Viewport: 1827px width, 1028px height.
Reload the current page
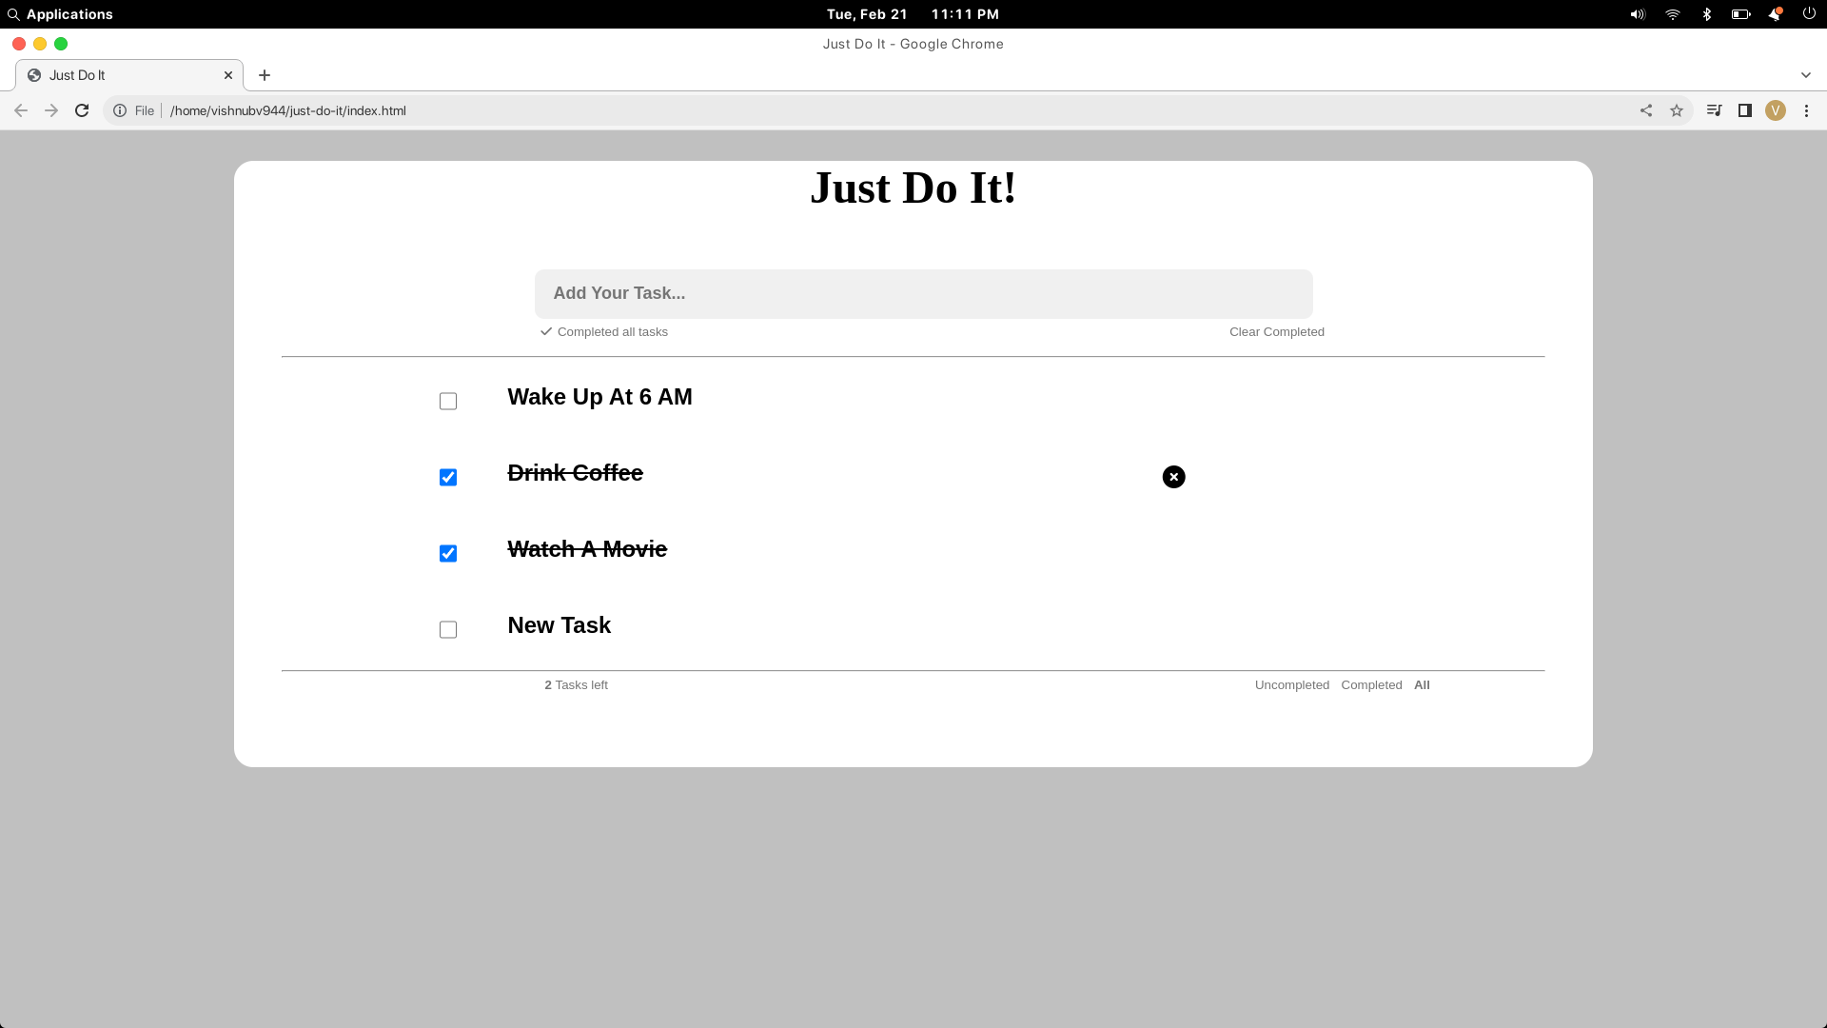click(x=82, y=110)
